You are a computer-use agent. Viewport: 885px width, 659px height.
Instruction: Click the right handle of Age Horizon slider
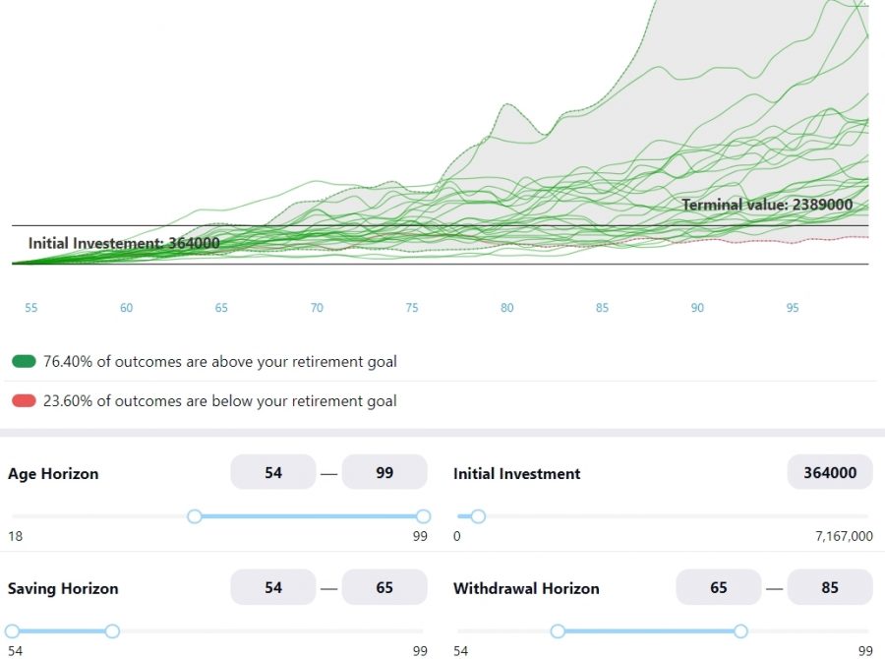[424, 516]
